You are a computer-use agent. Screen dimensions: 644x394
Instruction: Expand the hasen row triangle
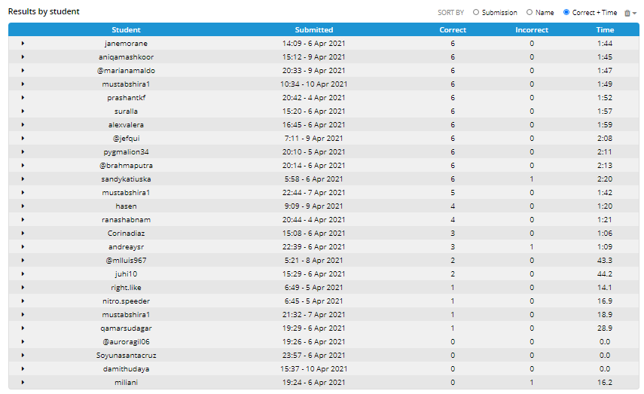tap(23, 206)
